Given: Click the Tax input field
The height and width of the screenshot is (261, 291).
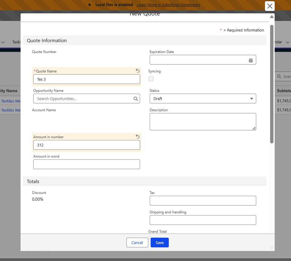Looking at the screenshot, I should coord(203,201).
